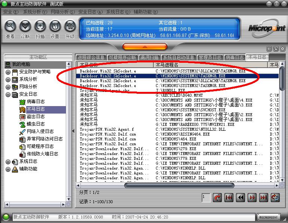Expand the 安全防护与策略 tree node
The image size is (288, 223).
(x=8, y=72)
